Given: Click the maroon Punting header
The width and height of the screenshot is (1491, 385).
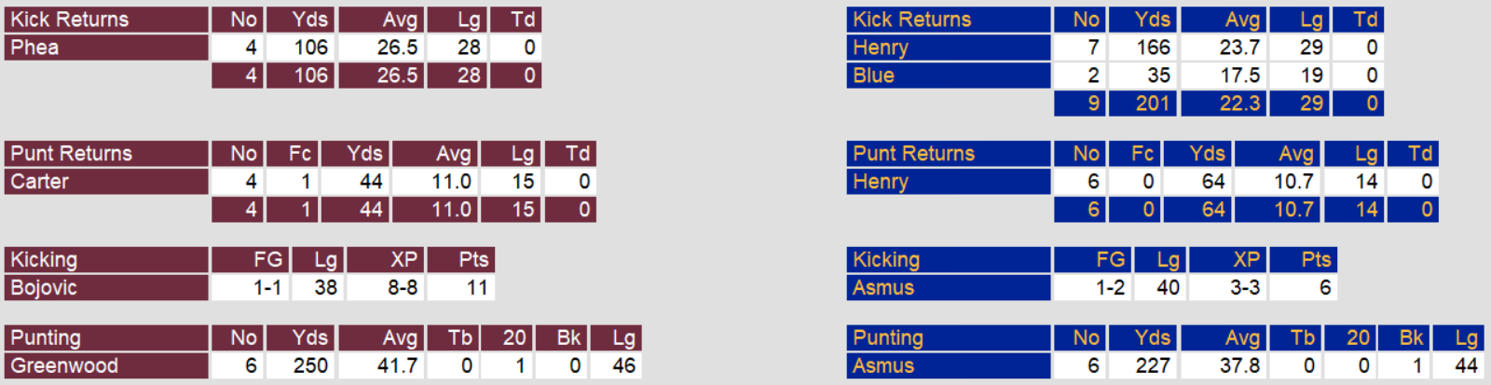Looking at the screenshot, I should 46,338.
